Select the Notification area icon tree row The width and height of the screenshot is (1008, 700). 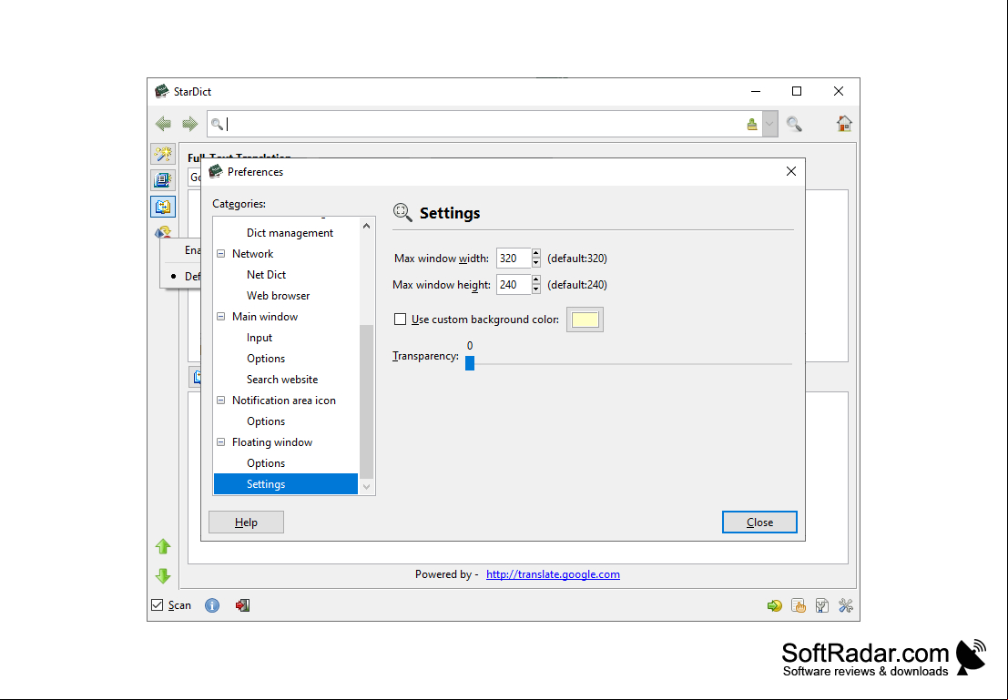coord(283,401)
